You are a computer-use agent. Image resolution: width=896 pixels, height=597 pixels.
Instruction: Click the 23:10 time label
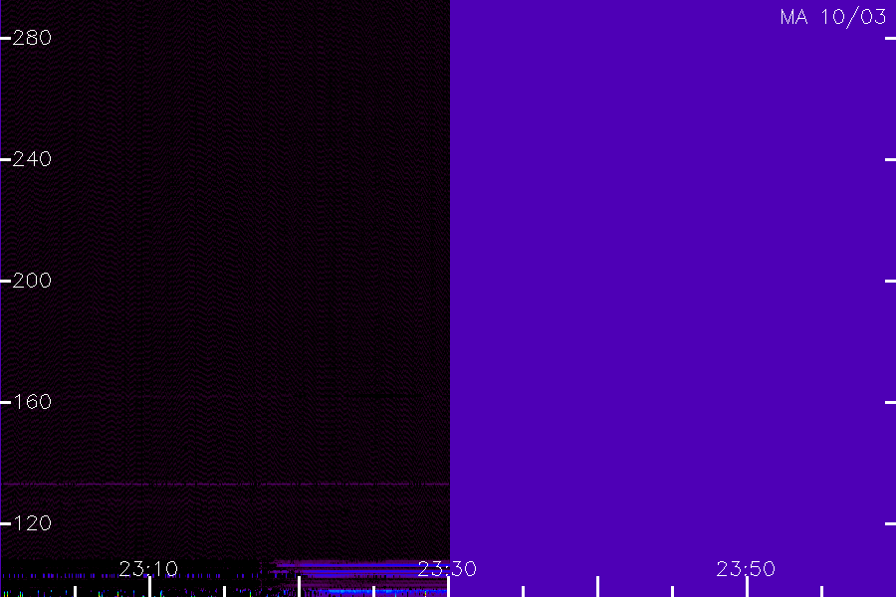click(x=148, y=569)
